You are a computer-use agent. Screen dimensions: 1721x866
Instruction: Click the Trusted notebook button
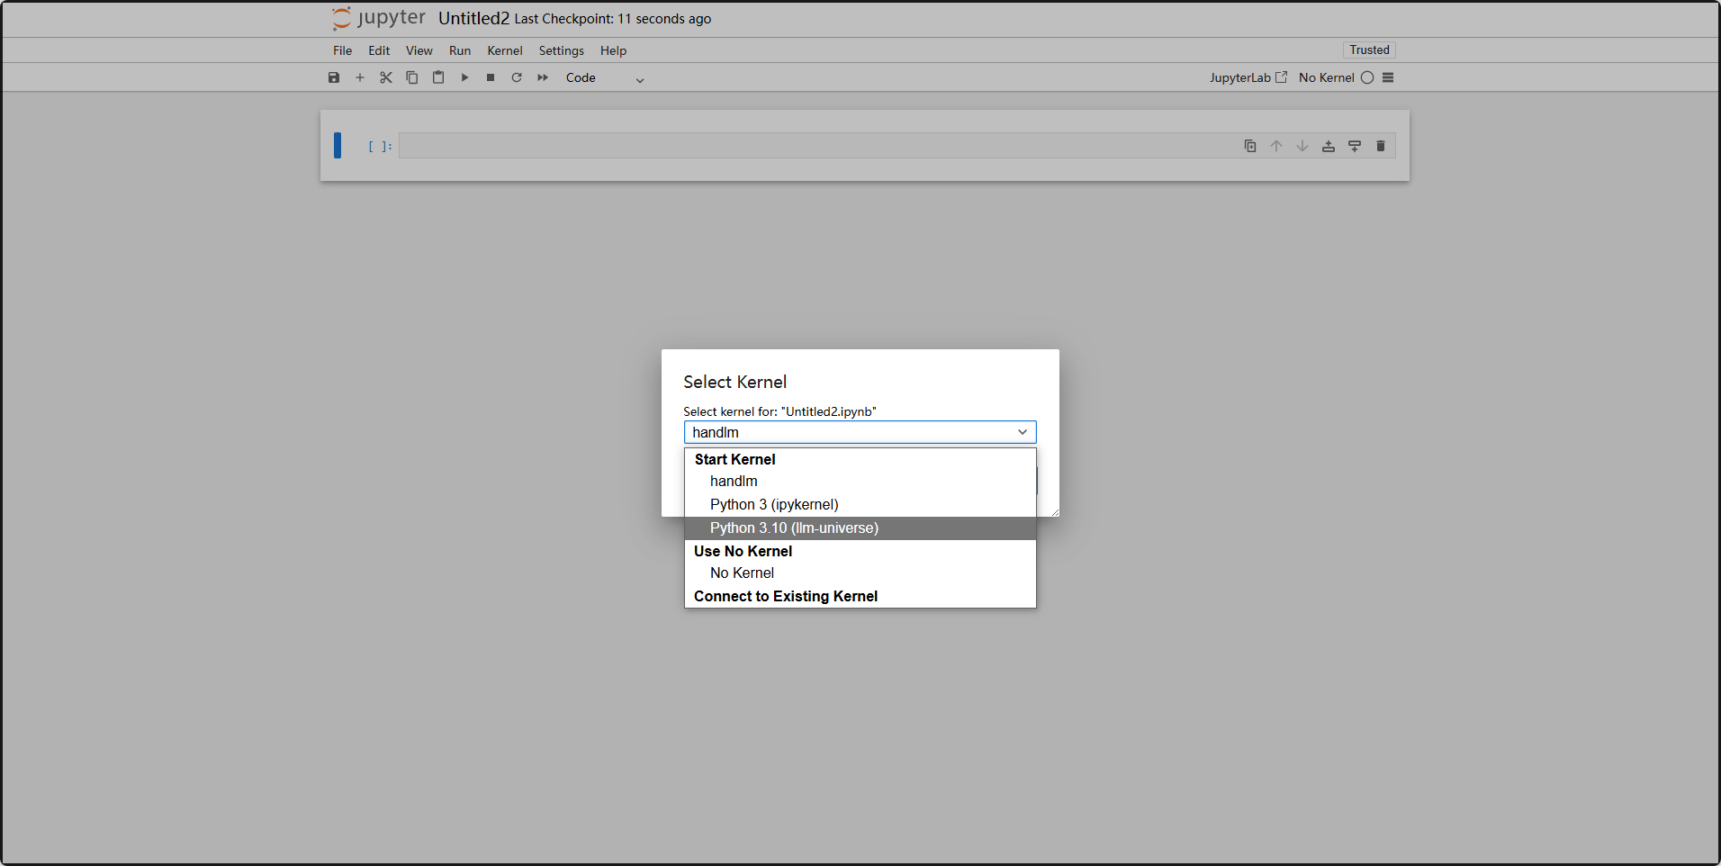(1369, 50)
